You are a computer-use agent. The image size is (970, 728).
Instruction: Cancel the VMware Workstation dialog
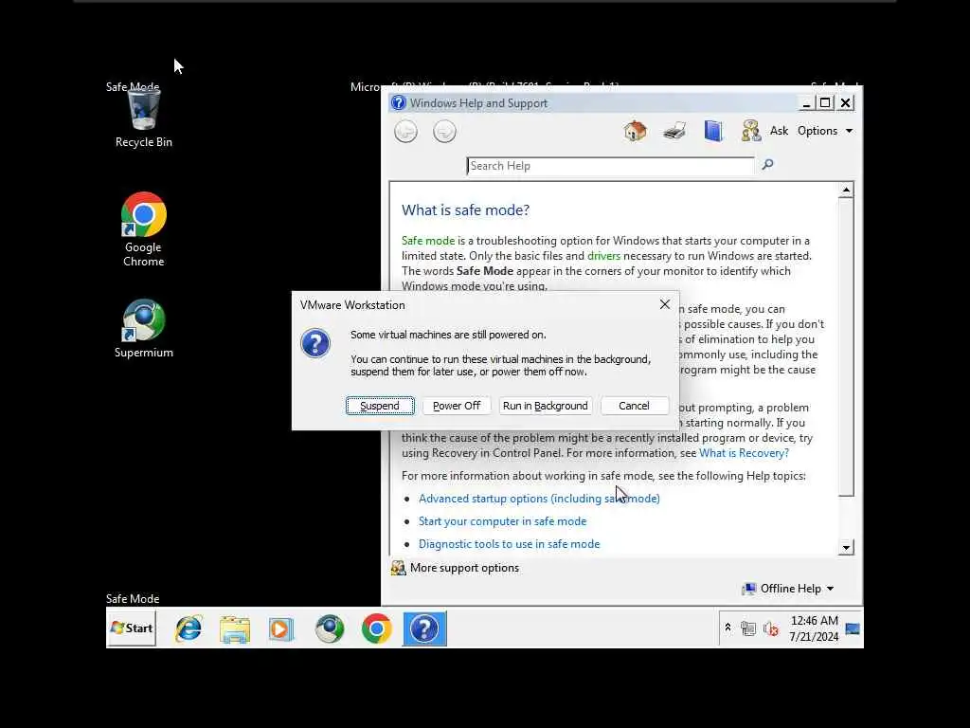pyautogui.click(x=634, y=406)
